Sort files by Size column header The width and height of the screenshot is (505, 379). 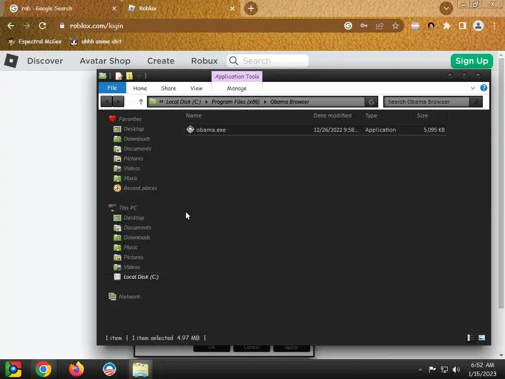[x=422, y=115]
